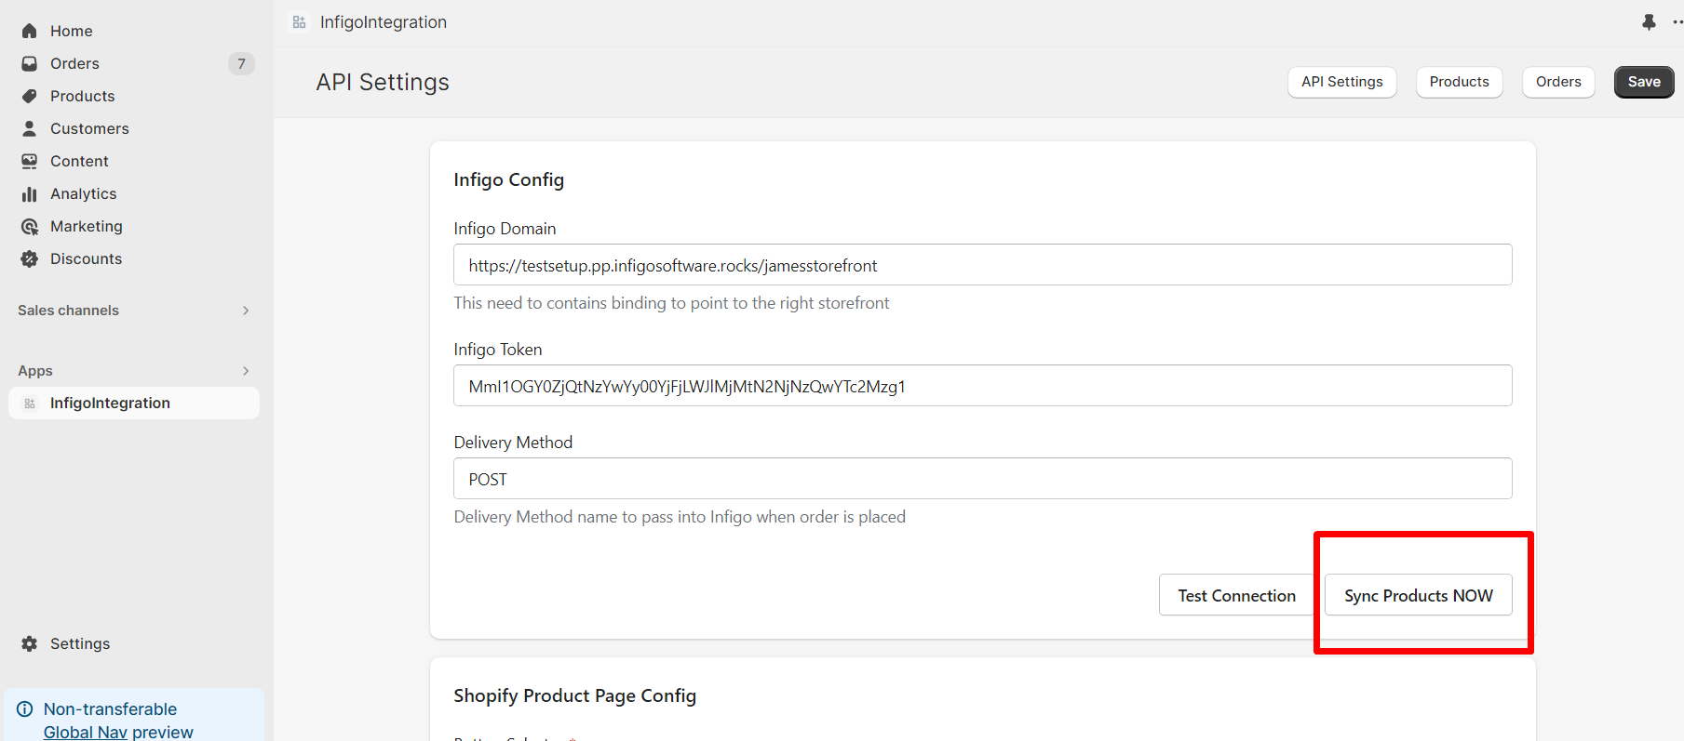
Task: Click the Delivery Method input field
Action: tap(982, 479)
